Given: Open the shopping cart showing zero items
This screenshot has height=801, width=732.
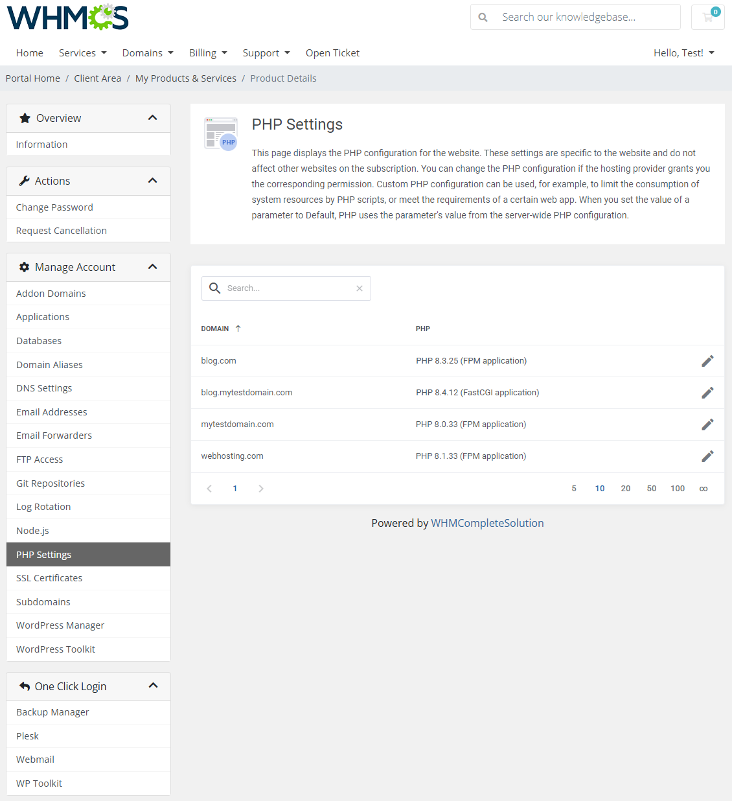Looking at the screenshot, I should click(707, 17).
